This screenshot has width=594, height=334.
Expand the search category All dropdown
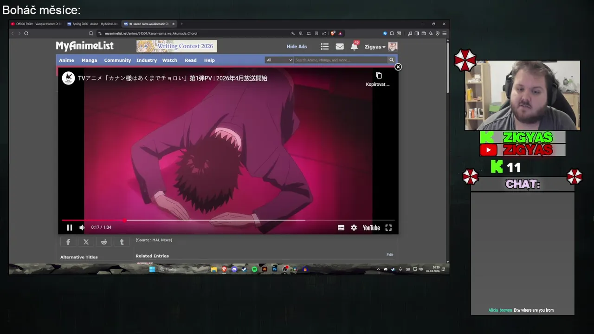(279, 60)
